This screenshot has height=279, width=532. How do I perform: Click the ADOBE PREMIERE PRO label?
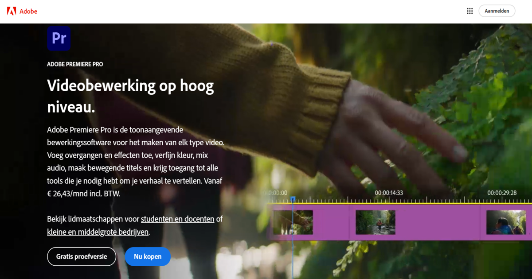75,64
